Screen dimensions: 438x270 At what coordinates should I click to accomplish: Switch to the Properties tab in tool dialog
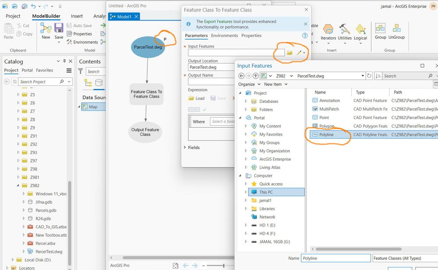click(251, 36)
